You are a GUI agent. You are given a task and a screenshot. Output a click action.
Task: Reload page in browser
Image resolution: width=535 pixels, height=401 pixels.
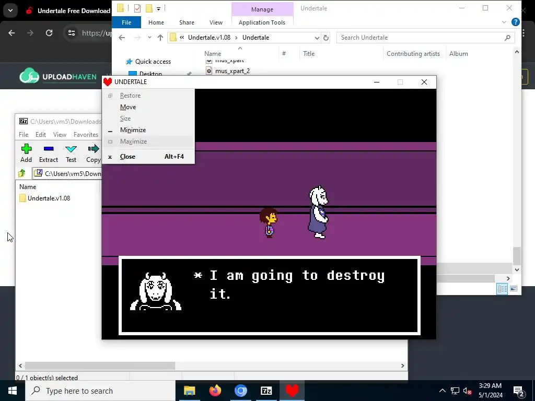(49, 33)
